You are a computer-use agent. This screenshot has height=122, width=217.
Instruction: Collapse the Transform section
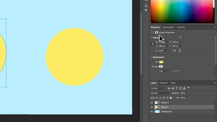pyautogui.click(x=151, y=38)
